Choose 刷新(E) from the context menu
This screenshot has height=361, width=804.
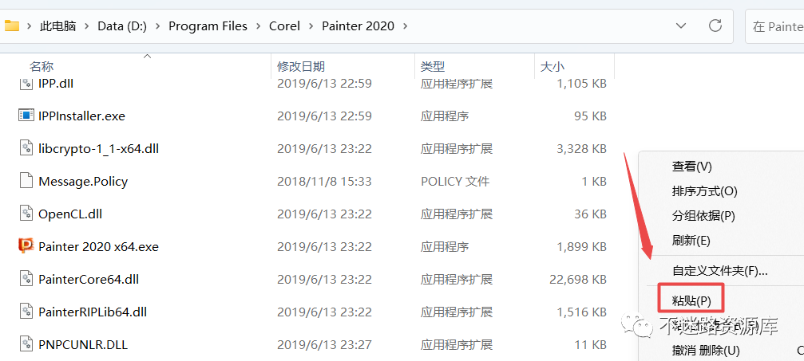tap(691, 240)
